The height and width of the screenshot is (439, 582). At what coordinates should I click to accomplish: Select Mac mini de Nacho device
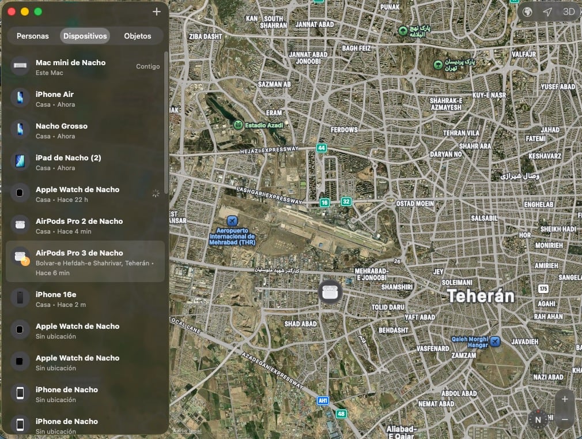click(85, 67)
